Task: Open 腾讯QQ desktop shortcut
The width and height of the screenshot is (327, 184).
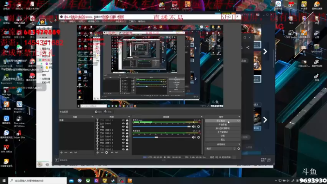Action: [x=19, y=5]
